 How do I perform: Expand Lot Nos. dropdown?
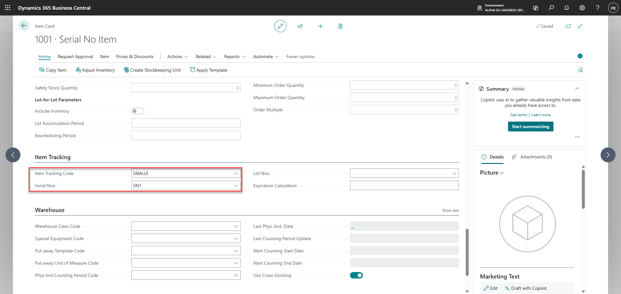tap(454, 173)
